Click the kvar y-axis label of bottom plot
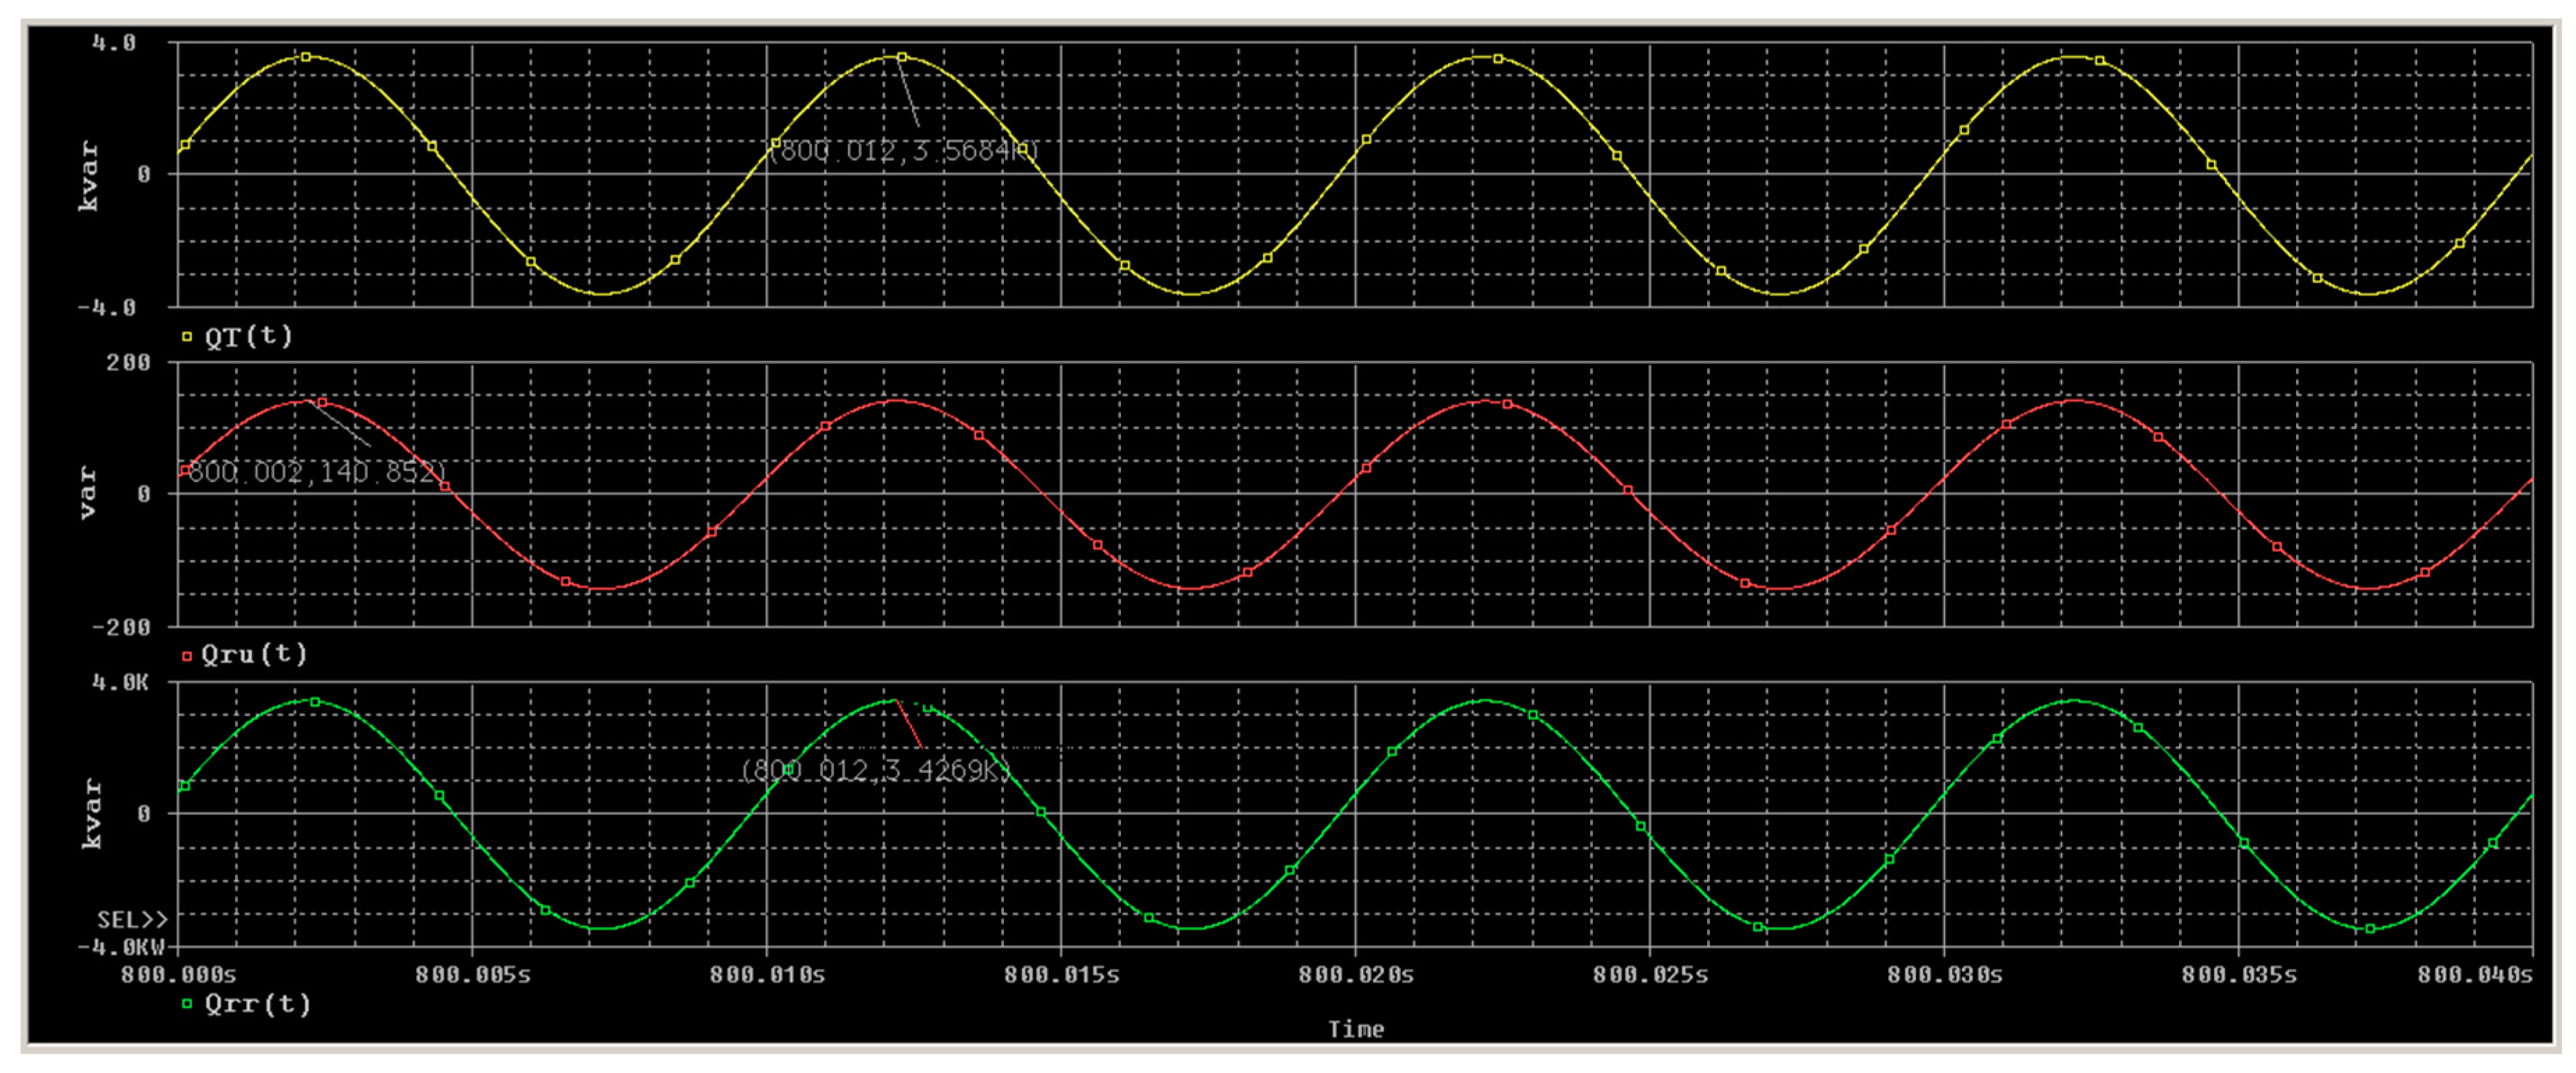Image resolution: width=2576 pixels, height=1073 pixels. point(91,813)
